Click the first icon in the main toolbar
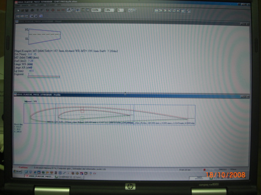This screenshot has height=195, width=261. click(19, 10)
